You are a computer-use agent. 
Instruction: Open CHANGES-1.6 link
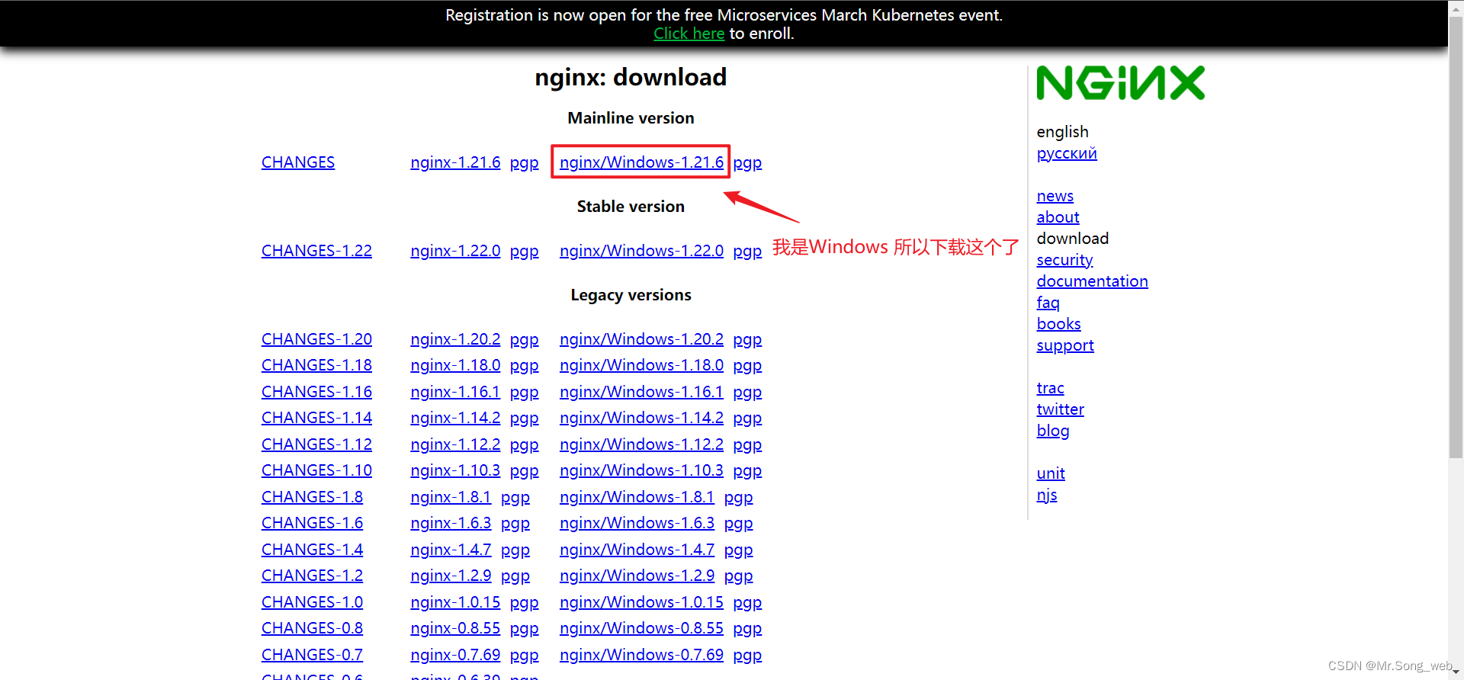312,523
